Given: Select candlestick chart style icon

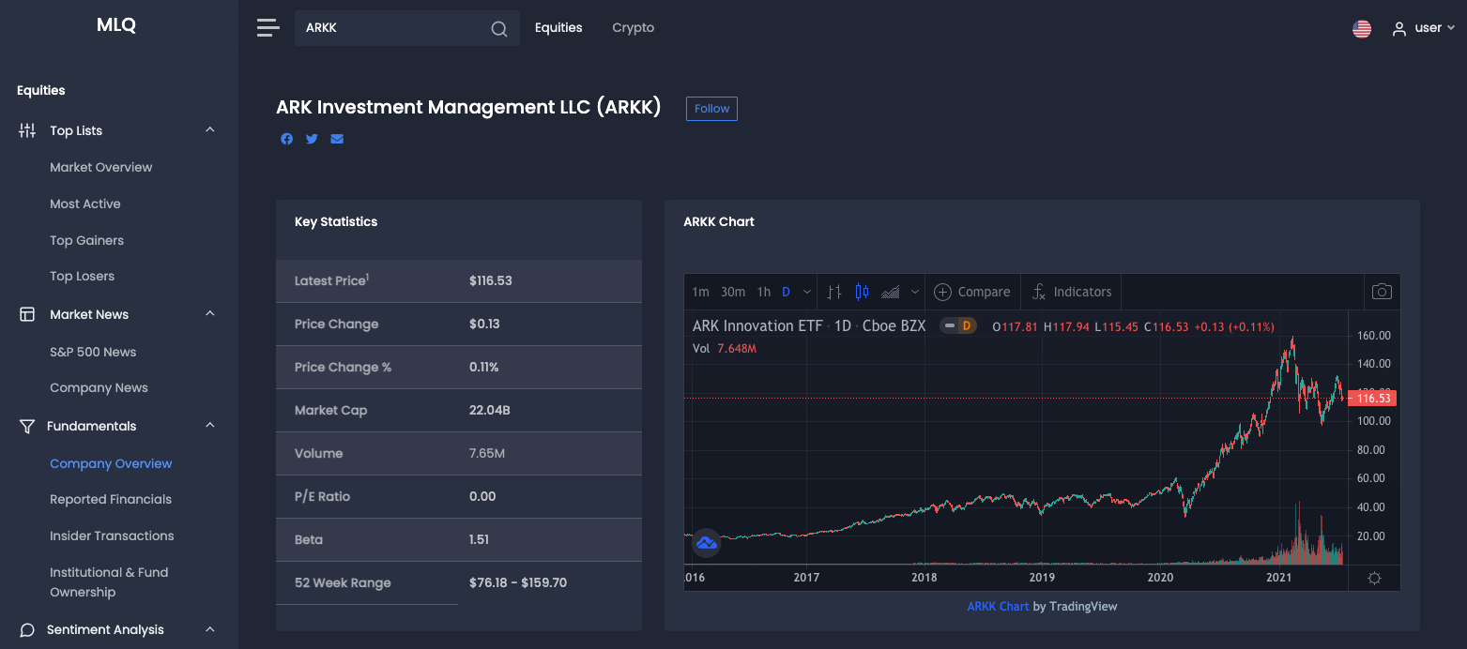Looking at the screenshot, I should [x=862, y=292].
